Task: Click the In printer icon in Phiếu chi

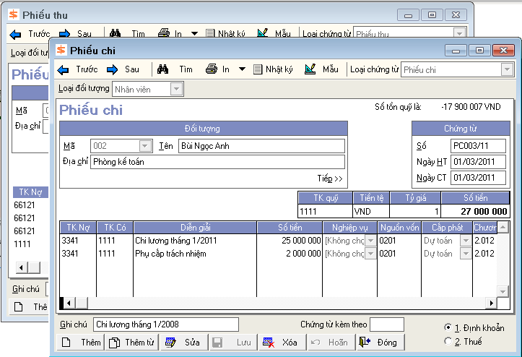Action: [212, 69]
